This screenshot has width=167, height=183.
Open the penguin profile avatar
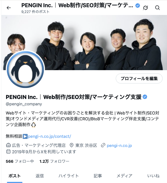point(25,69)
